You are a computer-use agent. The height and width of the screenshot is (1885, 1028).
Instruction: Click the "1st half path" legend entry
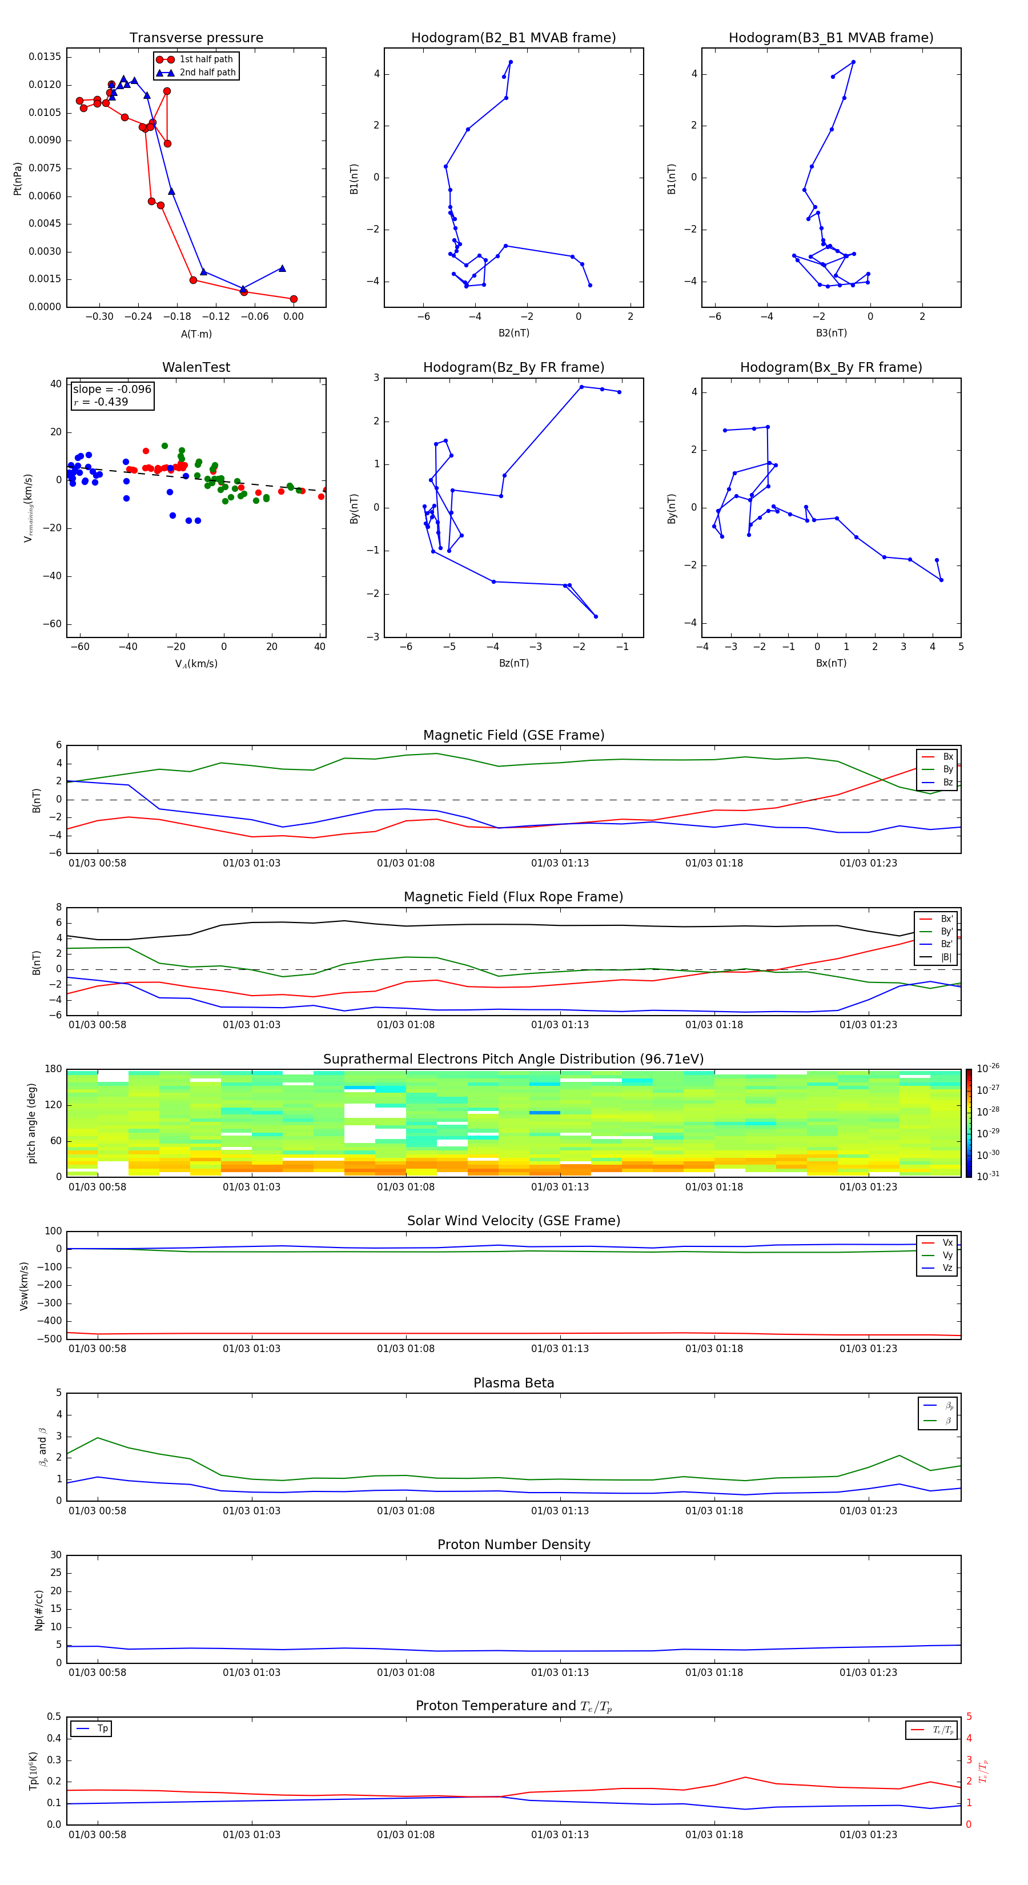(195, 59)
